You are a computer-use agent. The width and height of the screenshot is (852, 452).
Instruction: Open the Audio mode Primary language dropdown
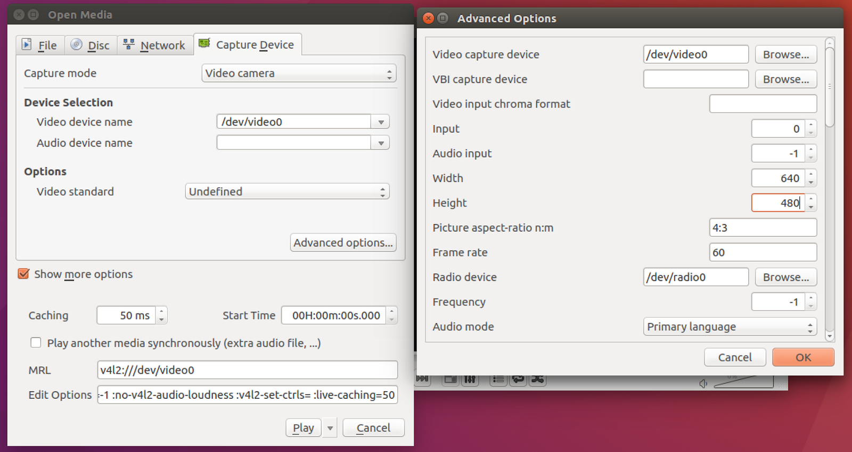tap(730, 327)
